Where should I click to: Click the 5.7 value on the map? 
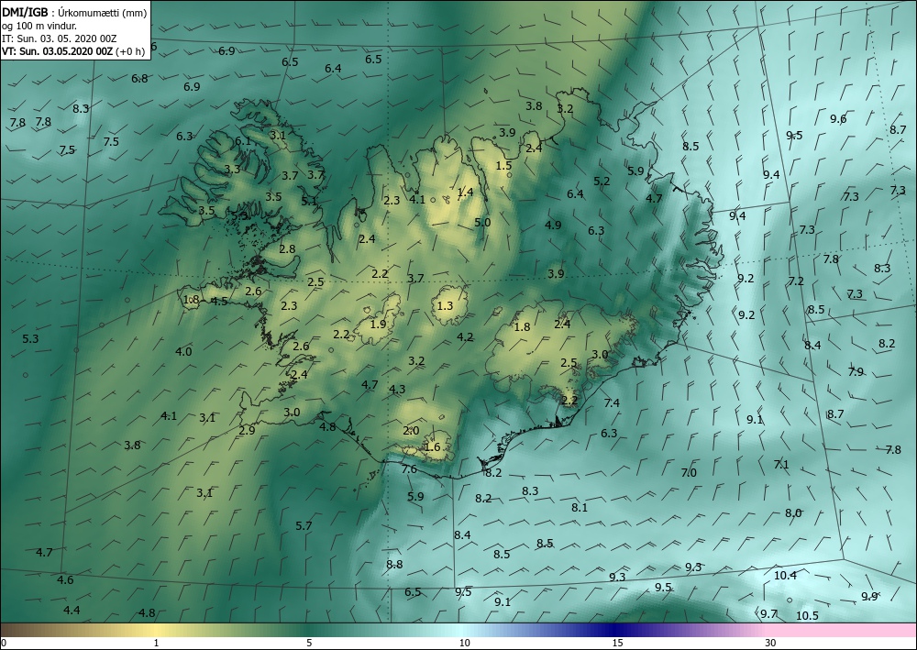(x=304, y=526)
